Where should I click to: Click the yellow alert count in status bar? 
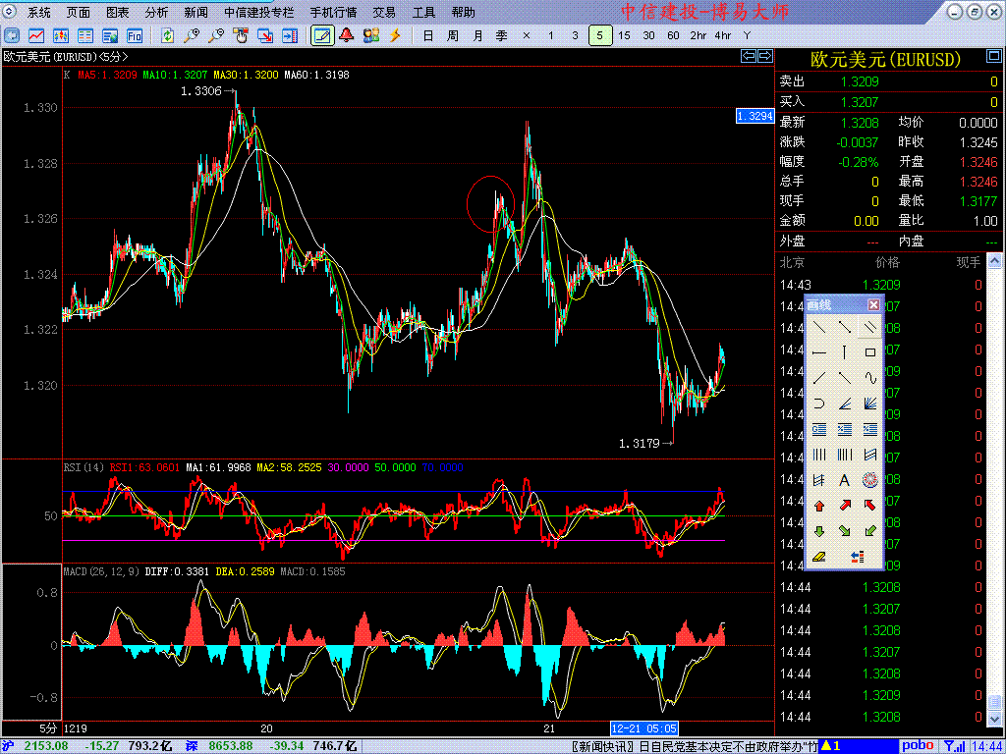pyautogui.click(x=831, y=746)
